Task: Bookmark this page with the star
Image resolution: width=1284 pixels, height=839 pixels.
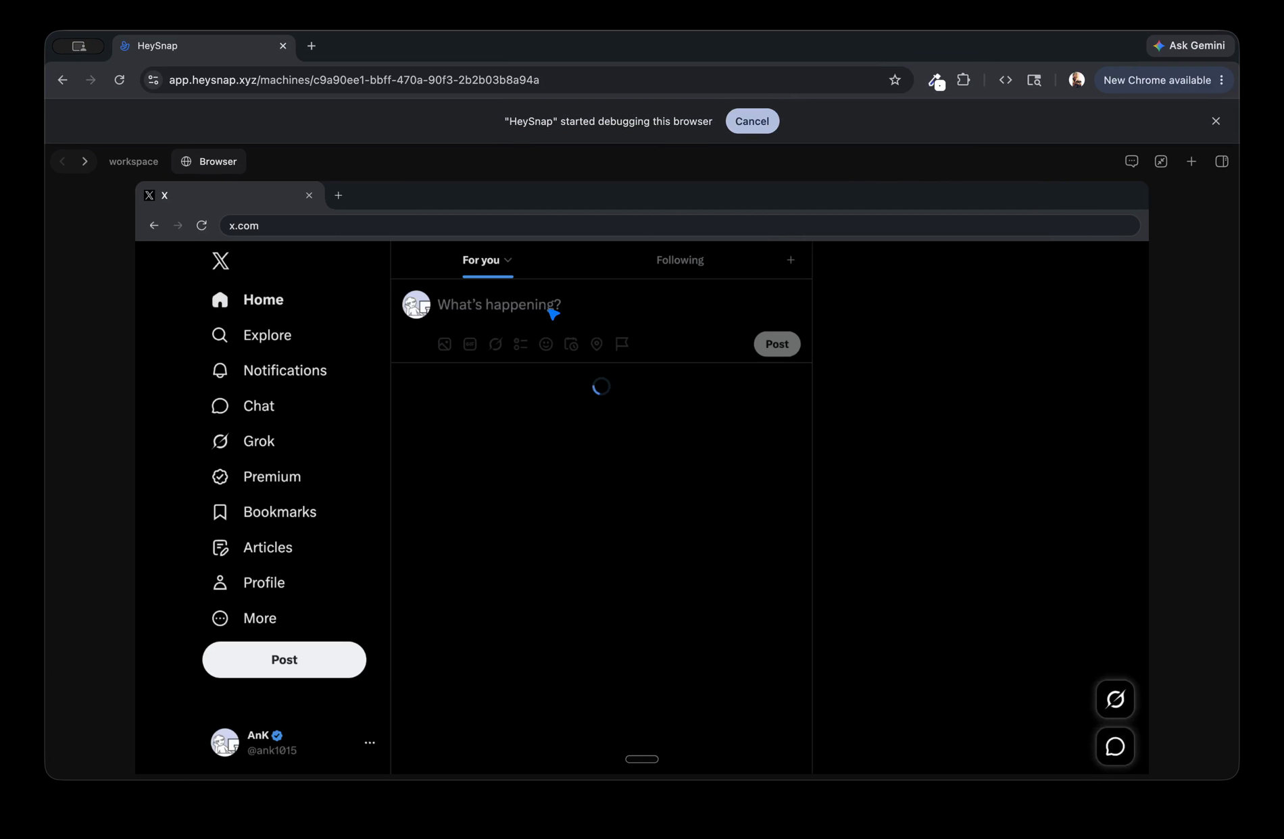Action: coord(895,80)
